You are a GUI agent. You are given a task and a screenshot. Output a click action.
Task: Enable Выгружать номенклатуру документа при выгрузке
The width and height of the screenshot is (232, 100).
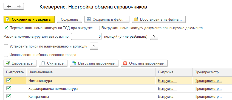pyautogui.click(x=98, y=28)
